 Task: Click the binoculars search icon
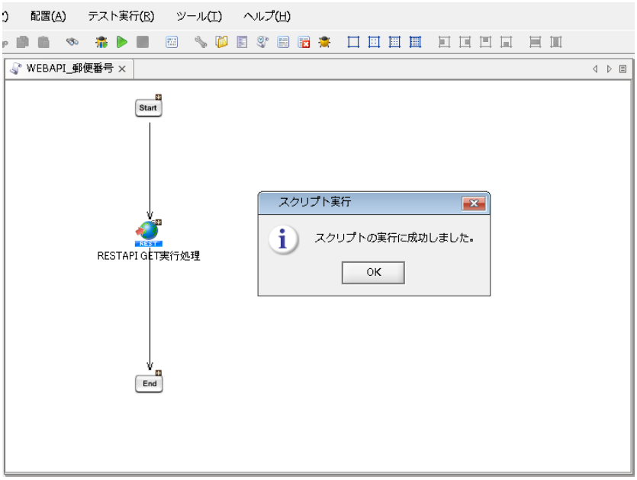tap(72, 43)
